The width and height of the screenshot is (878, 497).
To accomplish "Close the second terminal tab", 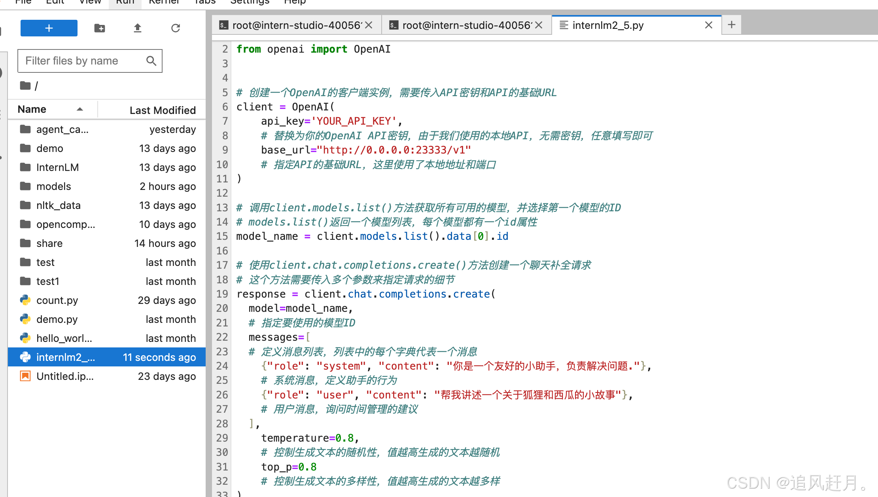I will coord(539,25).
